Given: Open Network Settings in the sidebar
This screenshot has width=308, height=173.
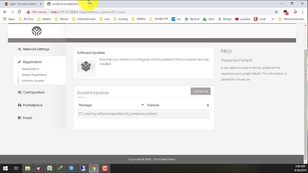Looking at the screenshot, I should (34, 49).
